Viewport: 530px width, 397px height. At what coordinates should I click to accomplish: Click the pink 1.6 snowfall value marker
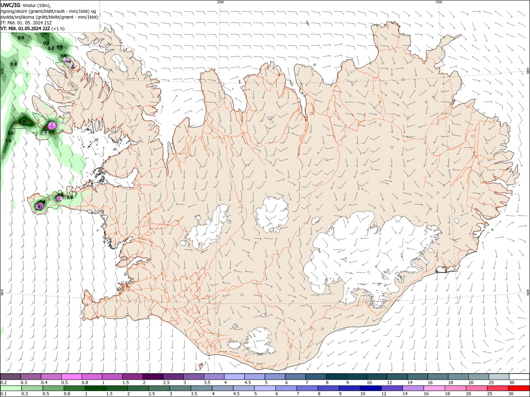click(x=60, y=198)
